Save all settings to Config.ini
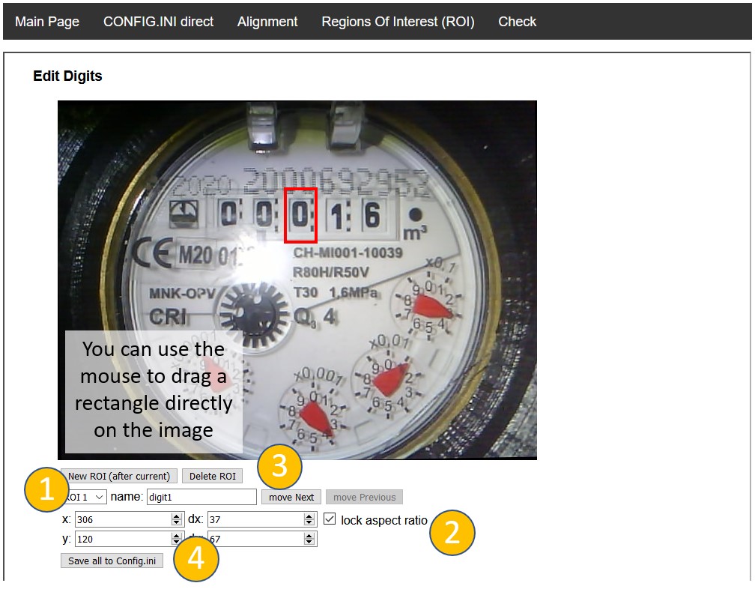 [112, 561]
